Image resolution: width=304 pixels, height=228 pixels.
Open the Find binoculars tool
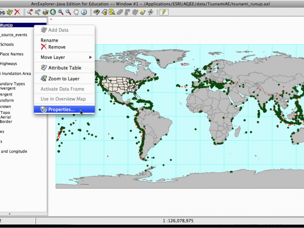pyautogui.click(x=96, y=12)
